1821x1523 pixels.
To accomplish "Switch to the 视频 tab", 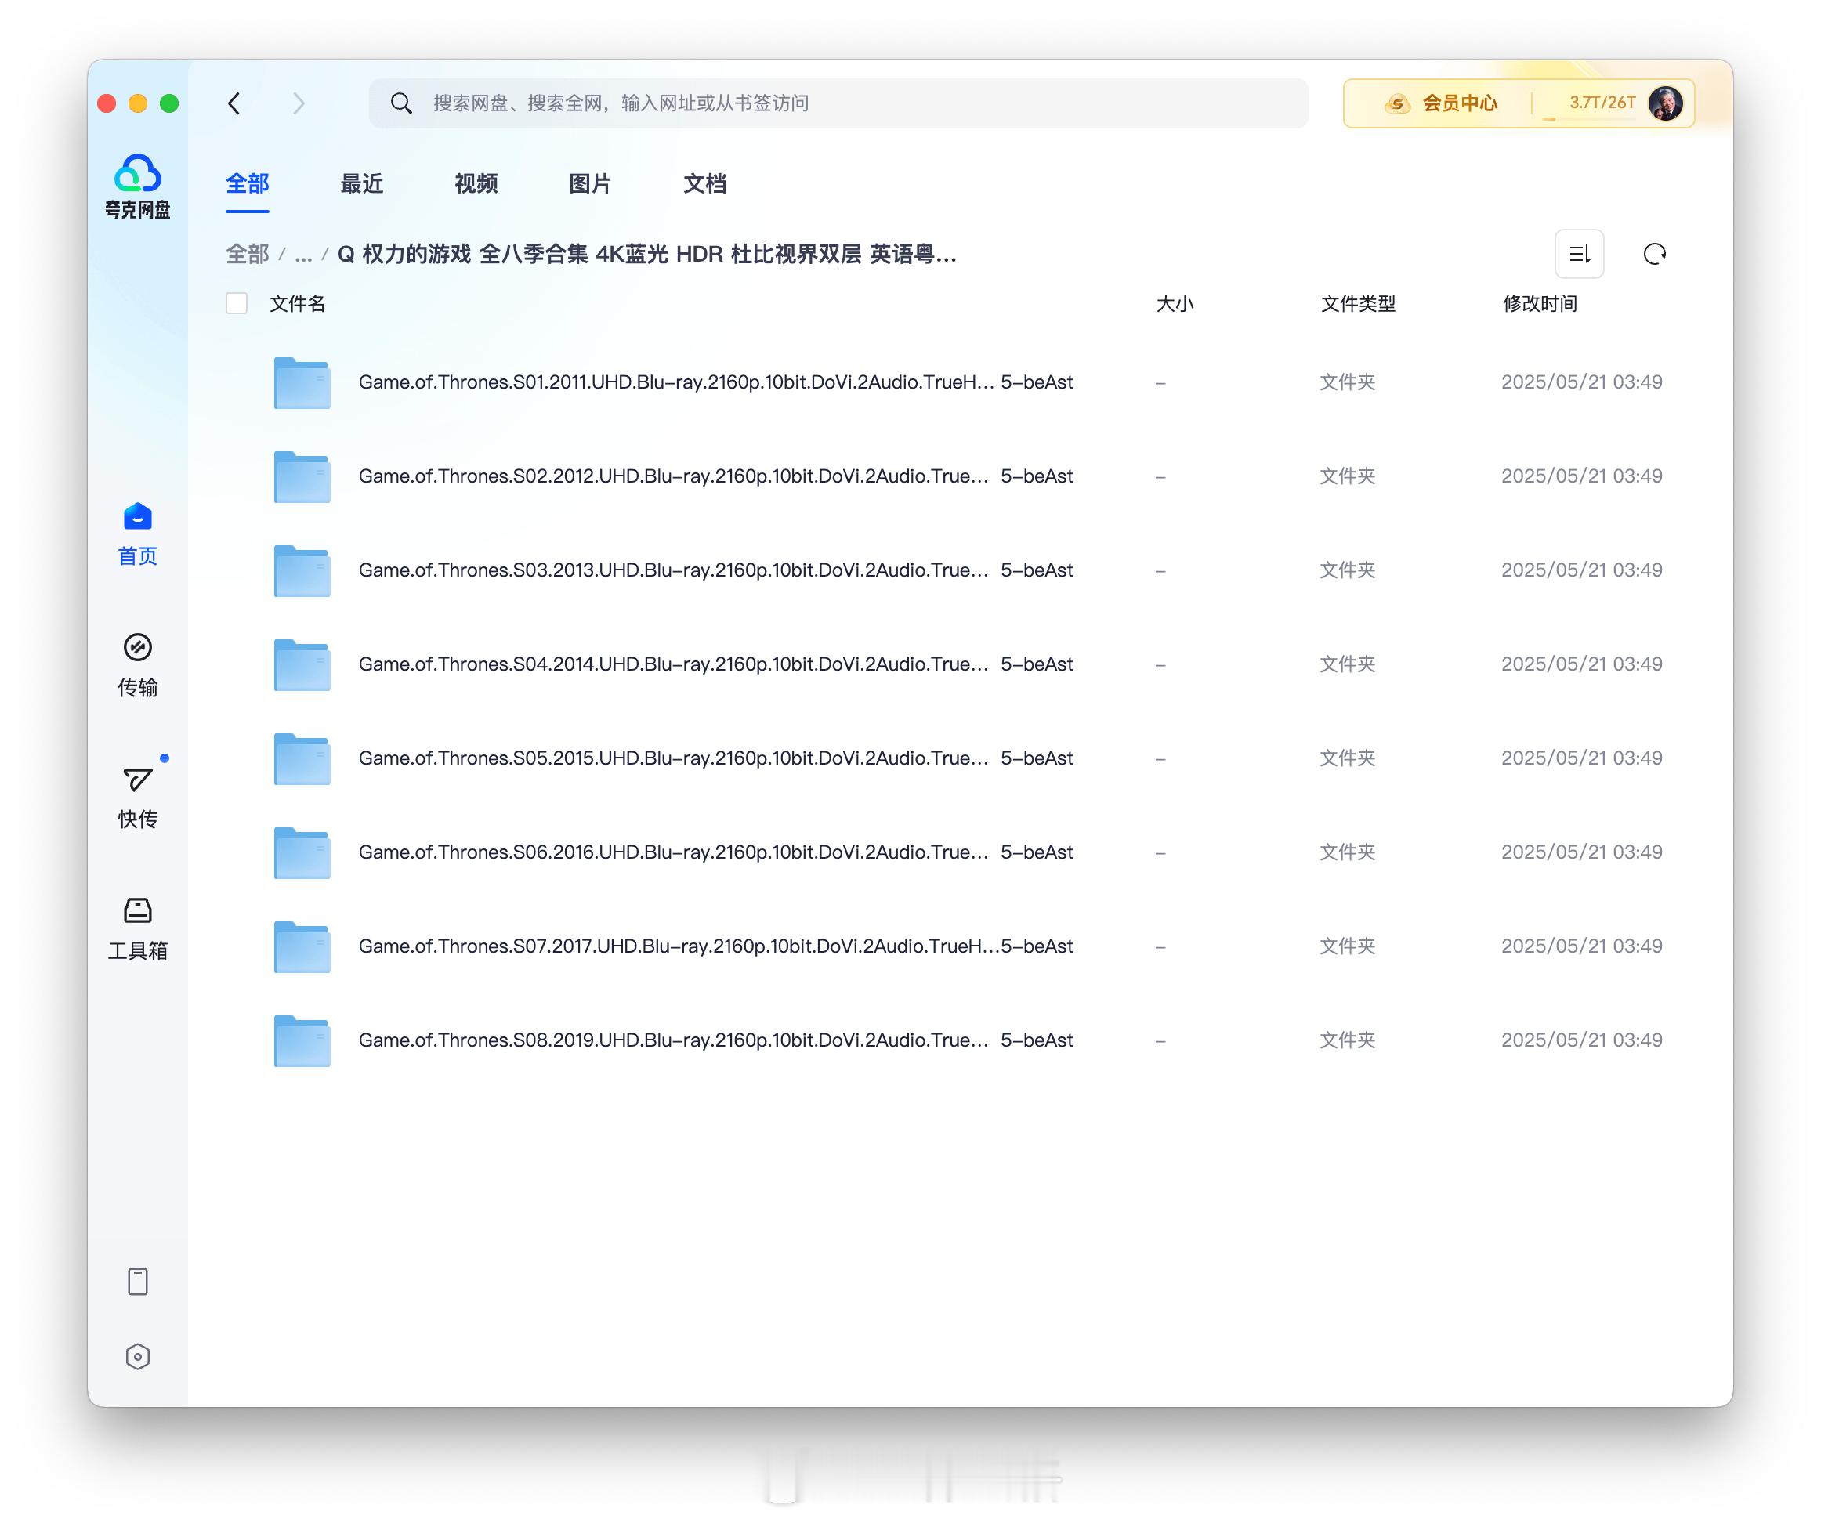I will [476, 184].
